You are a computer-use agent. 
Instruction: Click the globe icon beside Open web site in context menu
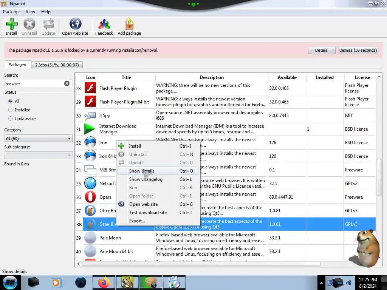click(x=121, y=204)
